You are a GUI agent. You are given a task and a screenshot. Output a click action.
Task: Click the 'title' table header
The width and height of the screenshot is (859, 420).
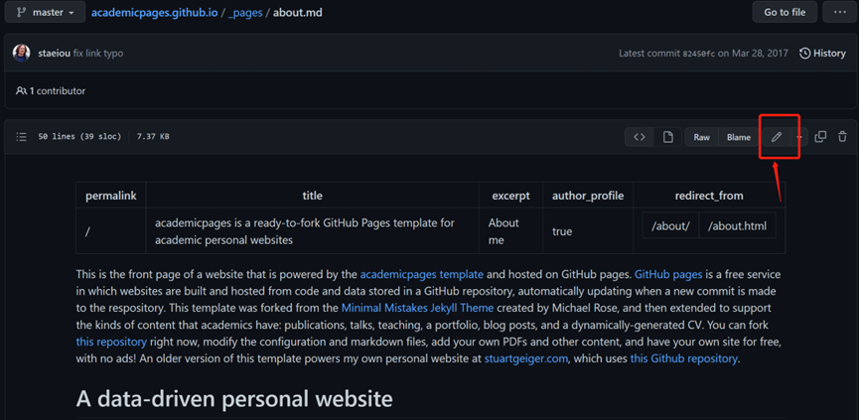click(312, 196)
